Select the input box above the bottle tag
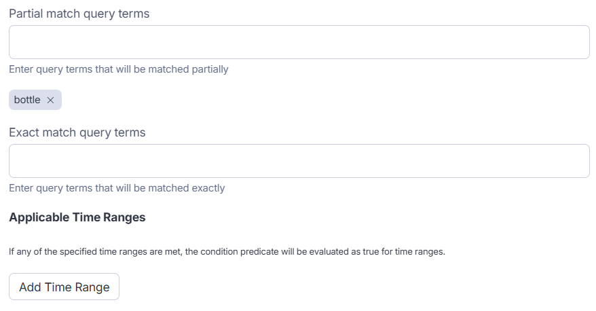596x311 pixels. pos(299,42)
